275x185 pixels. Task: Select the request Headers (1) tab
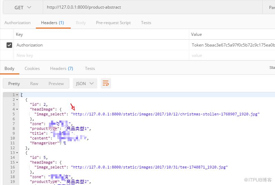point(52,23)
